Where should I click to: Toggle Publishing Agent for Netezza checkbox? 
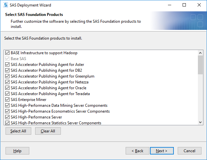click(x=7, y=82)
